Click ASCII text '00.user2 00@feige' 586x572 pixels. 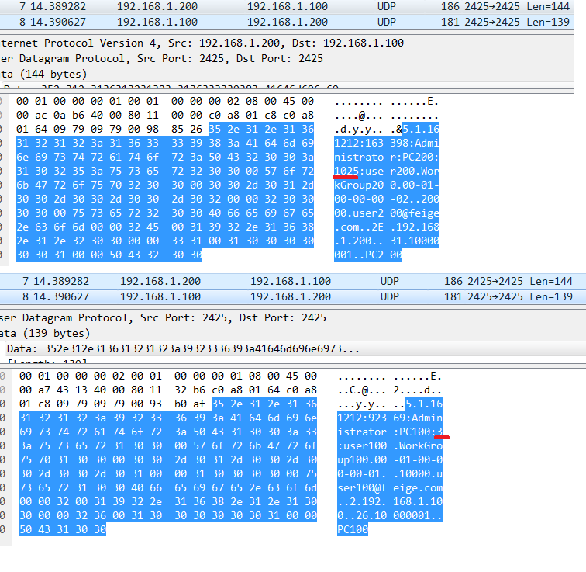(x=387, y=213)
